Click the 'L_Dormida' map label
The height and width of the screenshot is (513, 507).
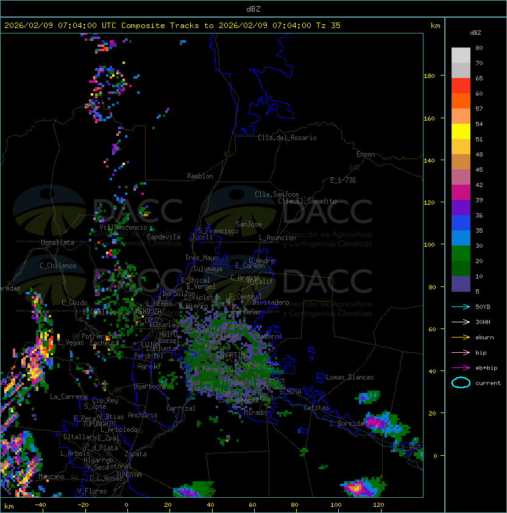pos(347,423)
